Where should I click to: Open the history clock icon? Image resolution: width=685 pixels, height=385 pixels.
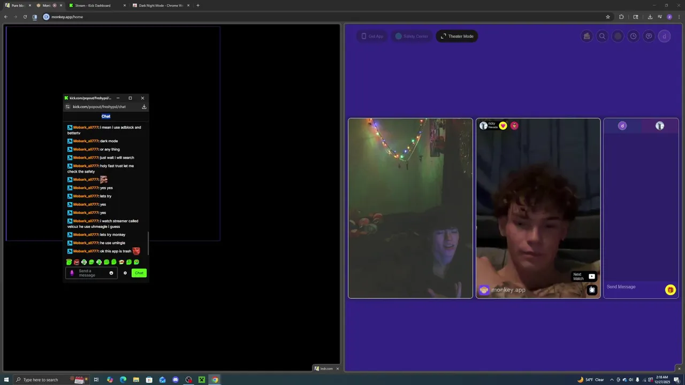[633, 36]
